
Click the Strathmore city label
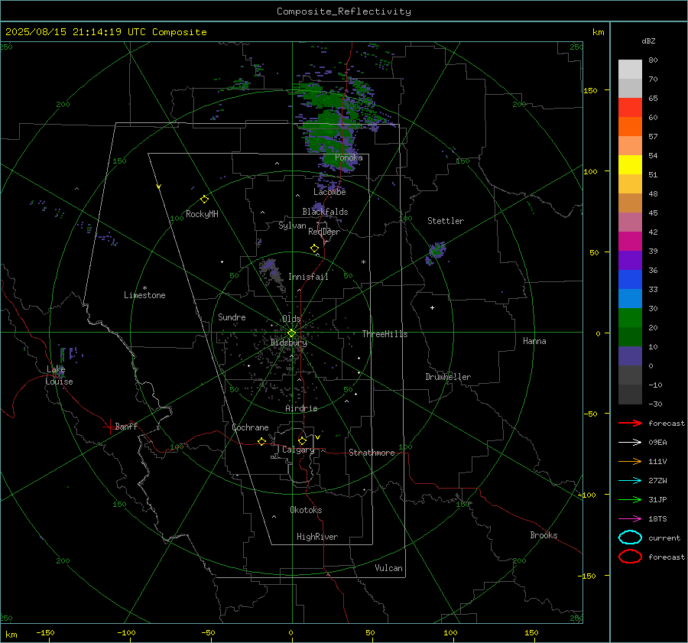[372, 453]
